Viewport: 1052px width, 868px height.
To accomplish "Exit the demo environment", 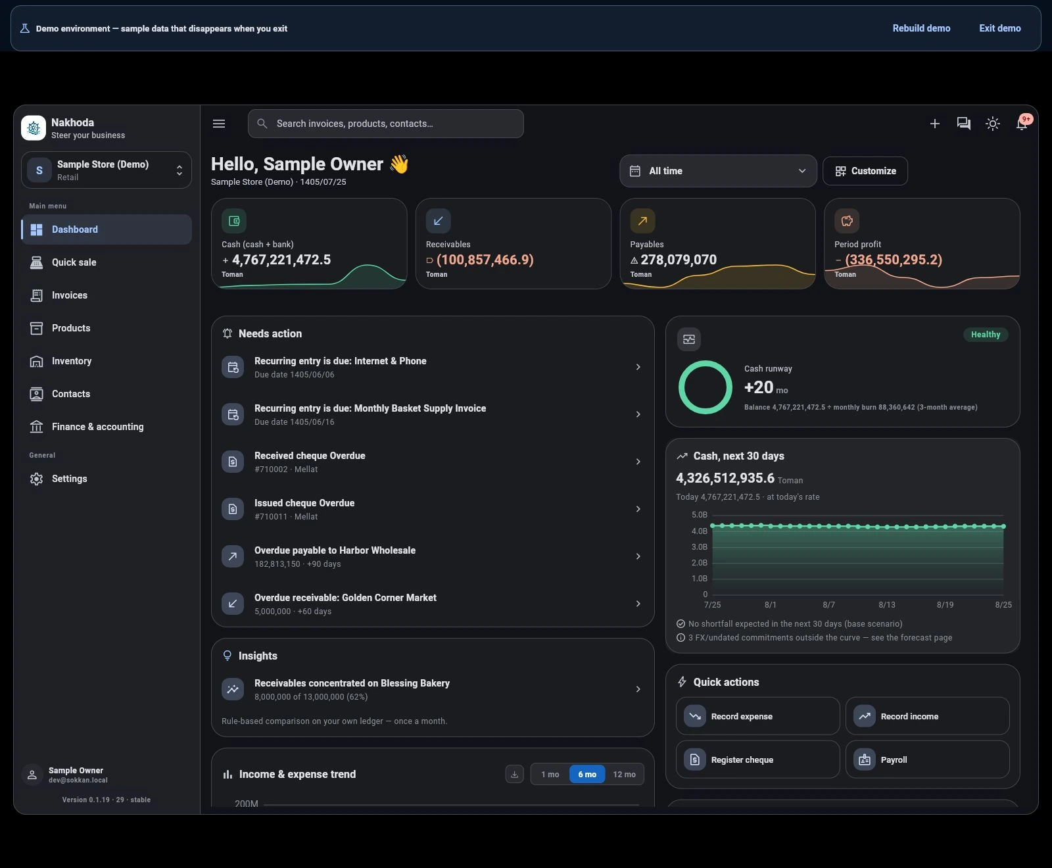I will coord(1000,28).
